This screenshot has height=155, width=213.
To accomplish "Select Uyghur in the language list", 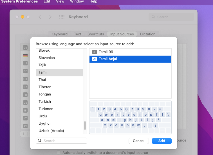I will point(59,124).
